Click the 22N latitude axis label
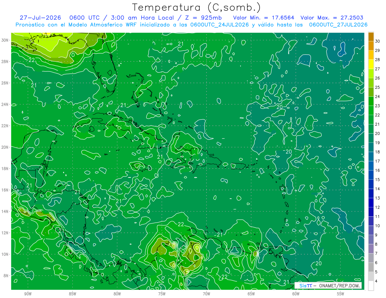Viewport: 386px width, 298px height. coord(5,126)
